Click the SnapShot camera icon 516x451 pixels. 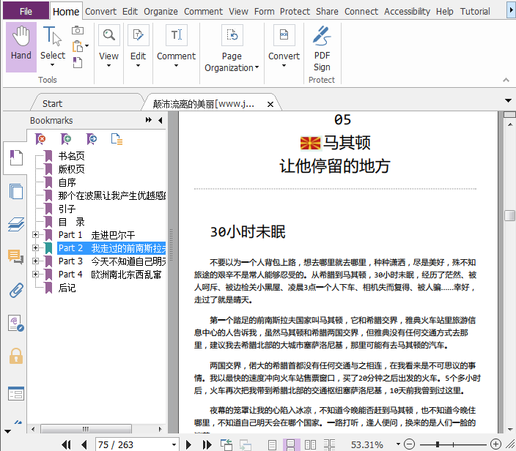pos(78,30)
